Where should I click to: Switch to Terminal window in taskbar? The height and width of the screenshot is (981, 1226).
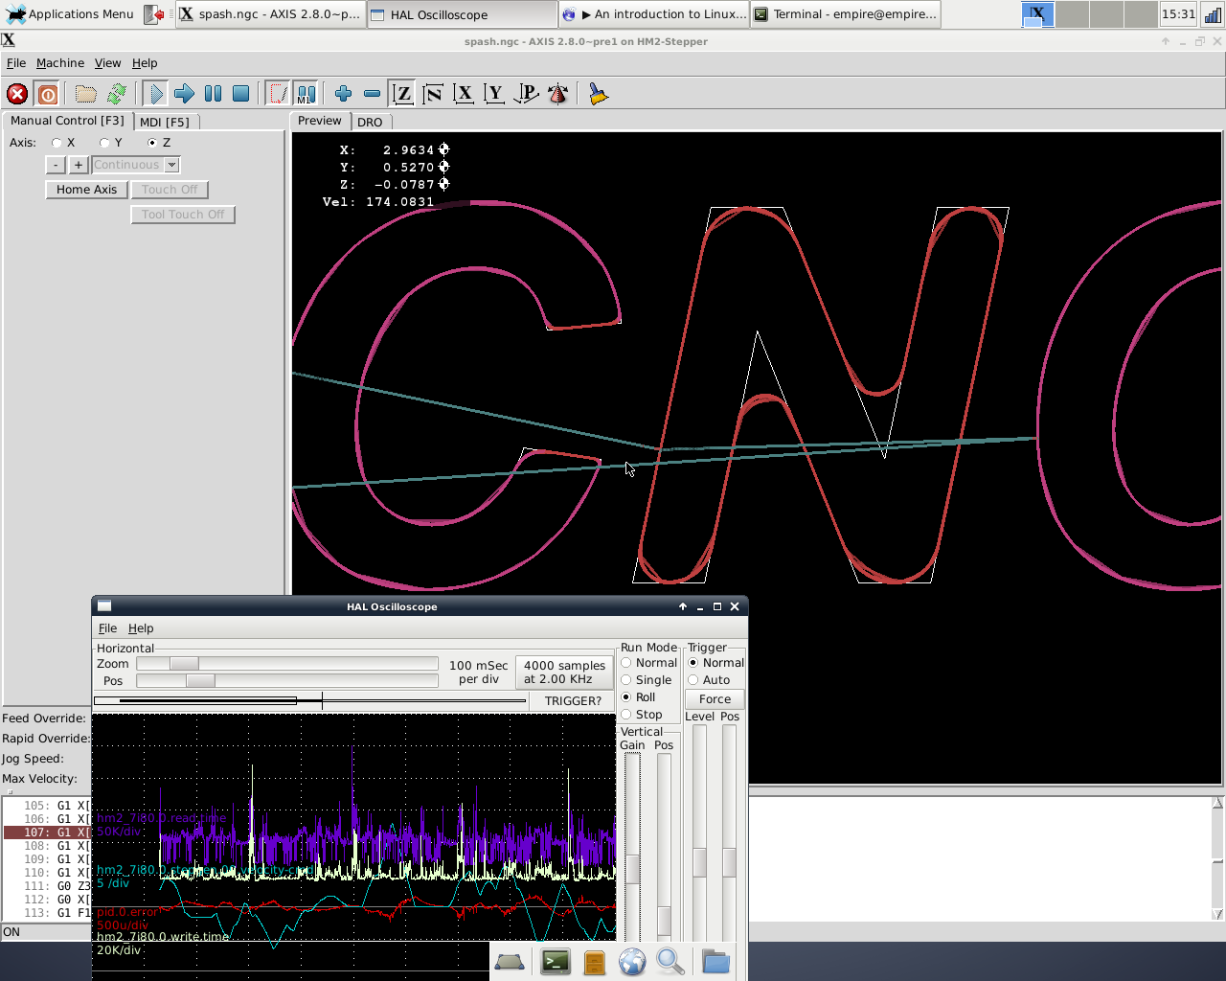[x=844, y=14]
